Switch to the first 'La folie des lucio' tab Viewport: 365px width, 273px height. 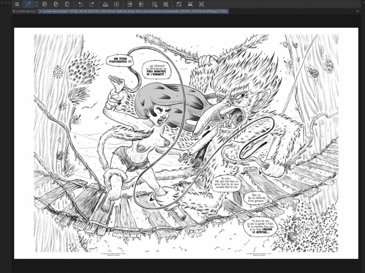[26, 11]
